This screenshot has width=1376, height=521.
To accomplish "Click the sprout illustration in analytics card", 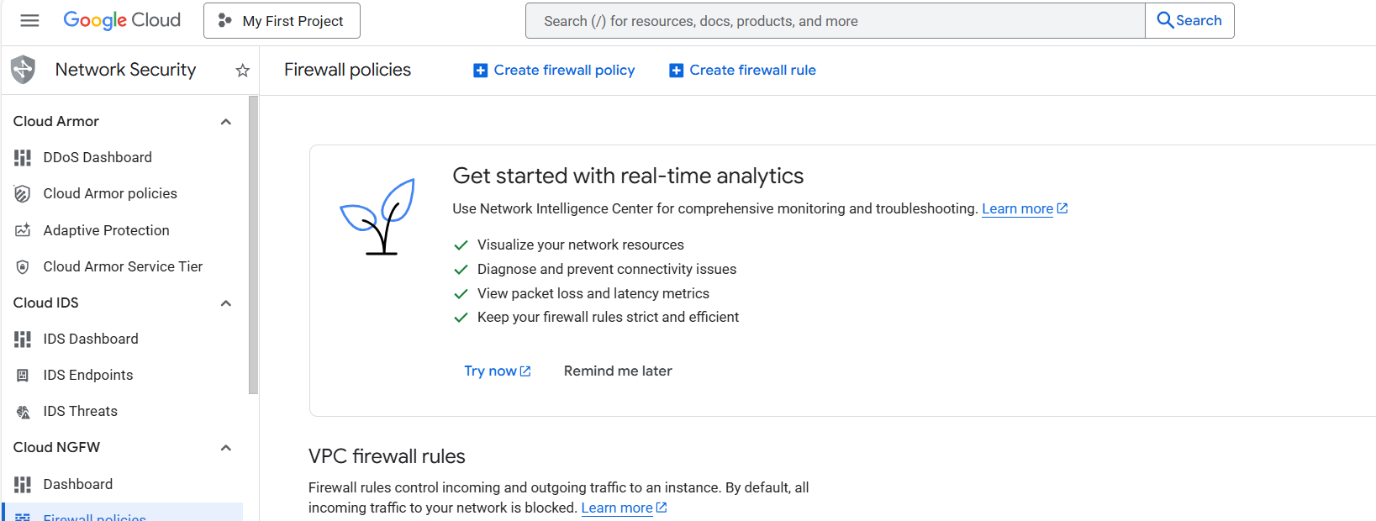I will [x=377, y=217].
